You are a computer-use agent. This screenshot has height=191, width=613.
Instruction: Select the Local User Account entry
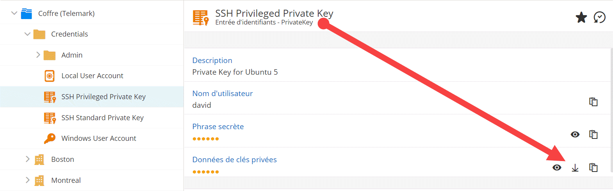[92, 76]
